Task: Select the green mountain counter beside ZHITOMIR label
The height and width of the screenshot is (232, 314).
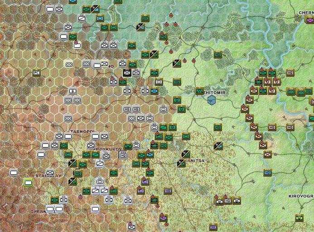Action: coord(199,91)
